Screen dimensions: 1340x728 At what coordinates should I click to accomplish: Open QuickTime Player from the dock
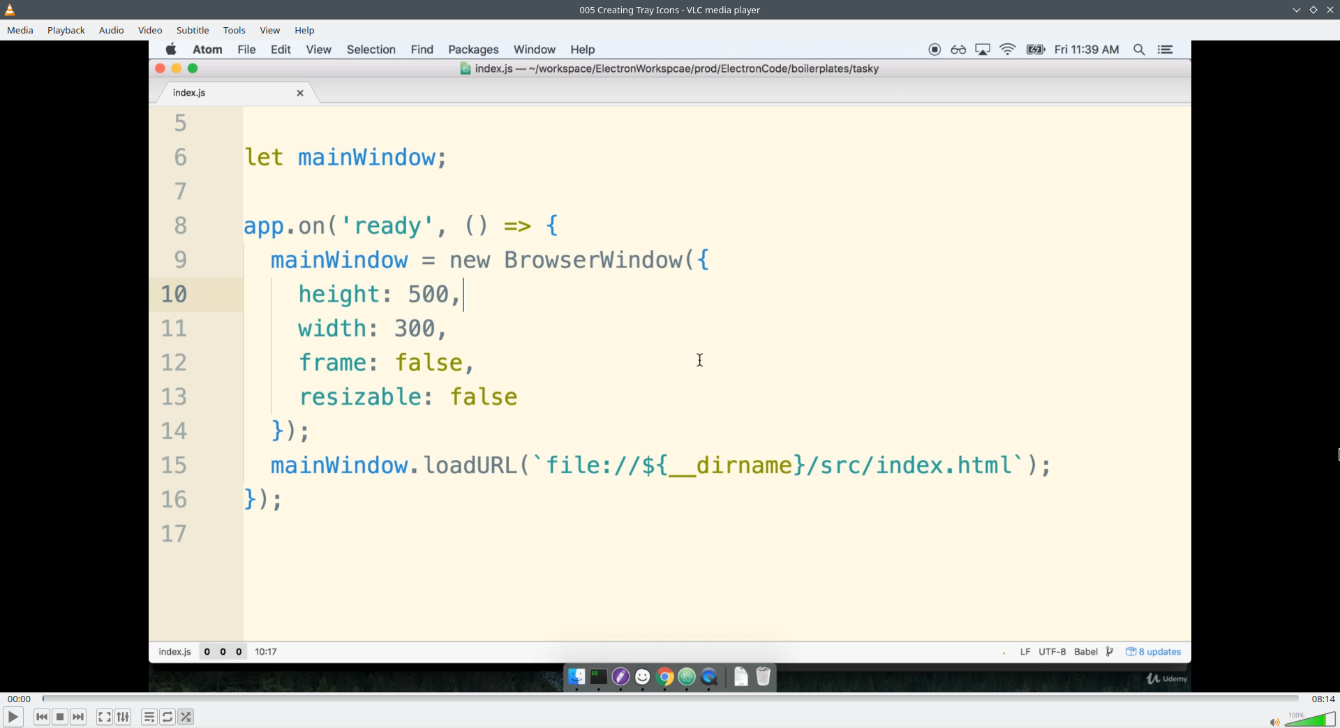710,676
